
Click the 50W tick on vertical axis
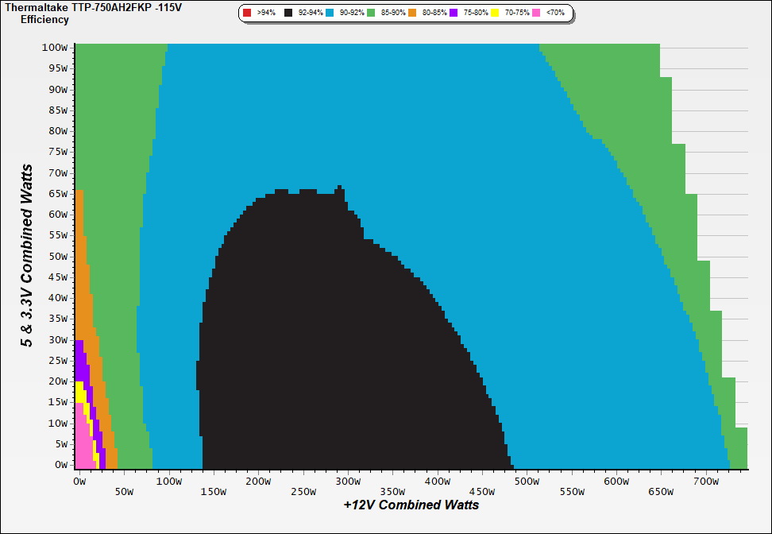(57, 256)
